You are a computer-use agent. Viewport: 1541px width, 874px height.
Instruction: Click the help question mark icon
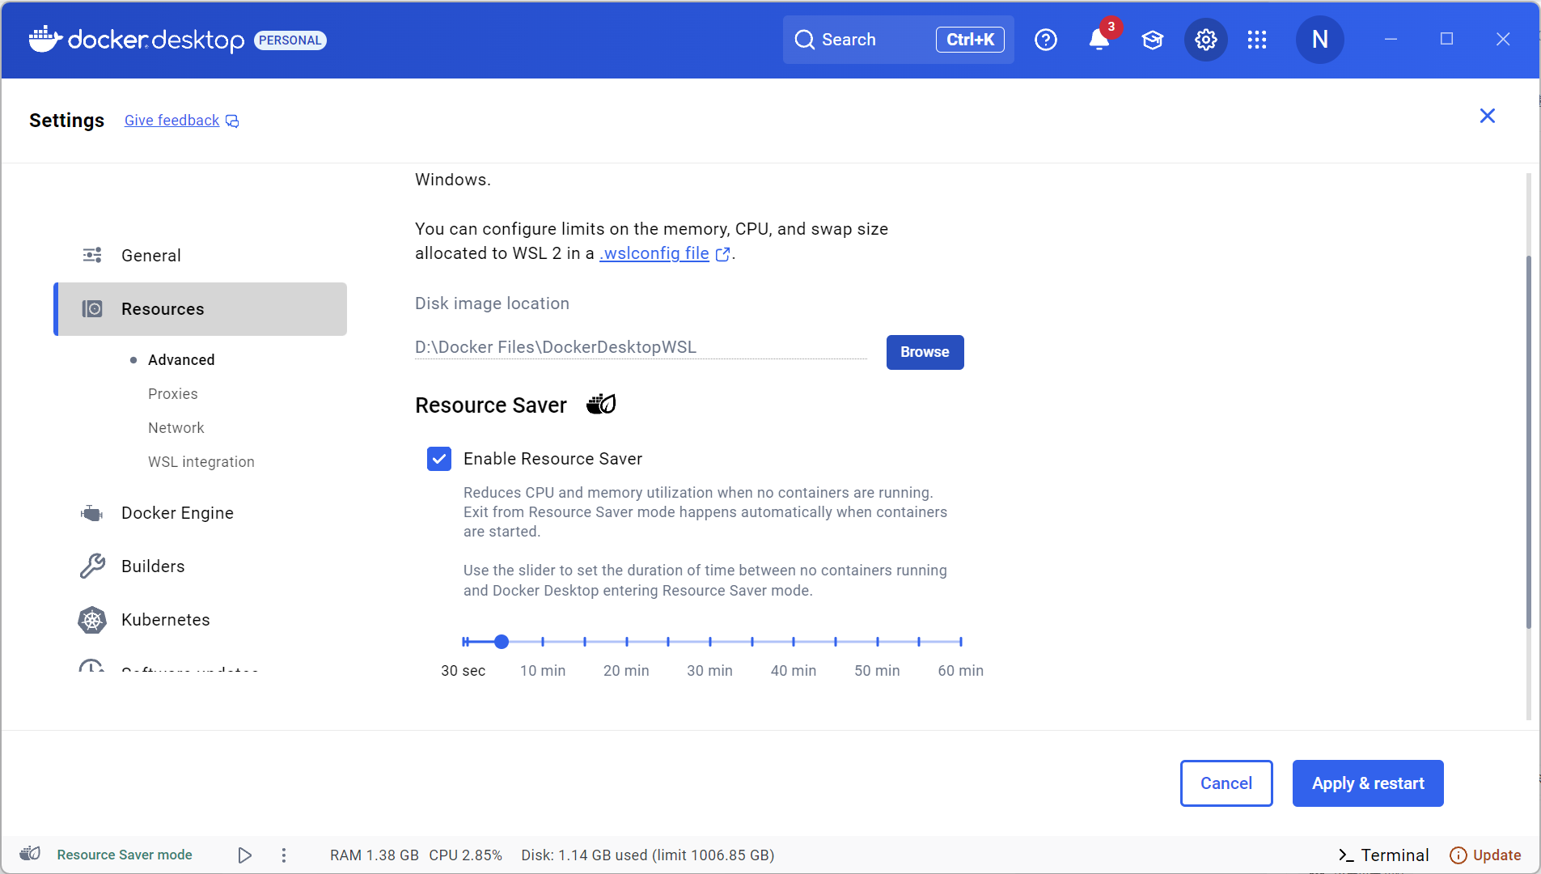(1045, 40)
